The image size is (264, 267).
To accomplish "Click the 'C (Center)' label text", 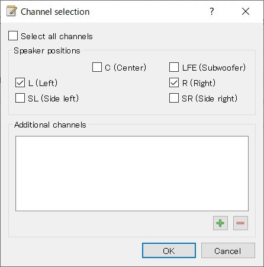I will [x=125, y=68].
